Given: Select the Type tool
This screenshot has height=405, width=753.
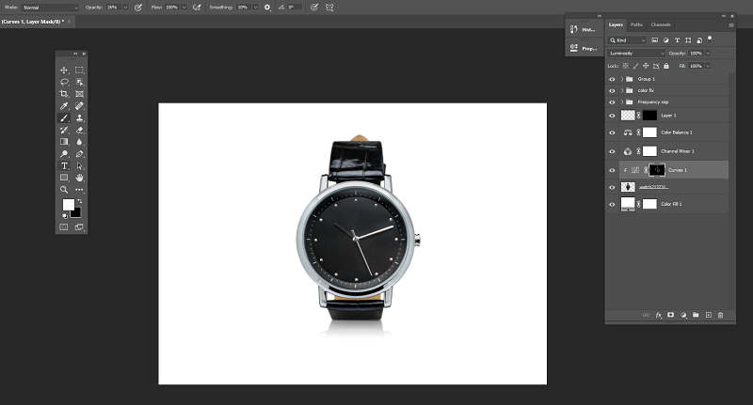Looking at the screenshot, I should tap(64, 165).
